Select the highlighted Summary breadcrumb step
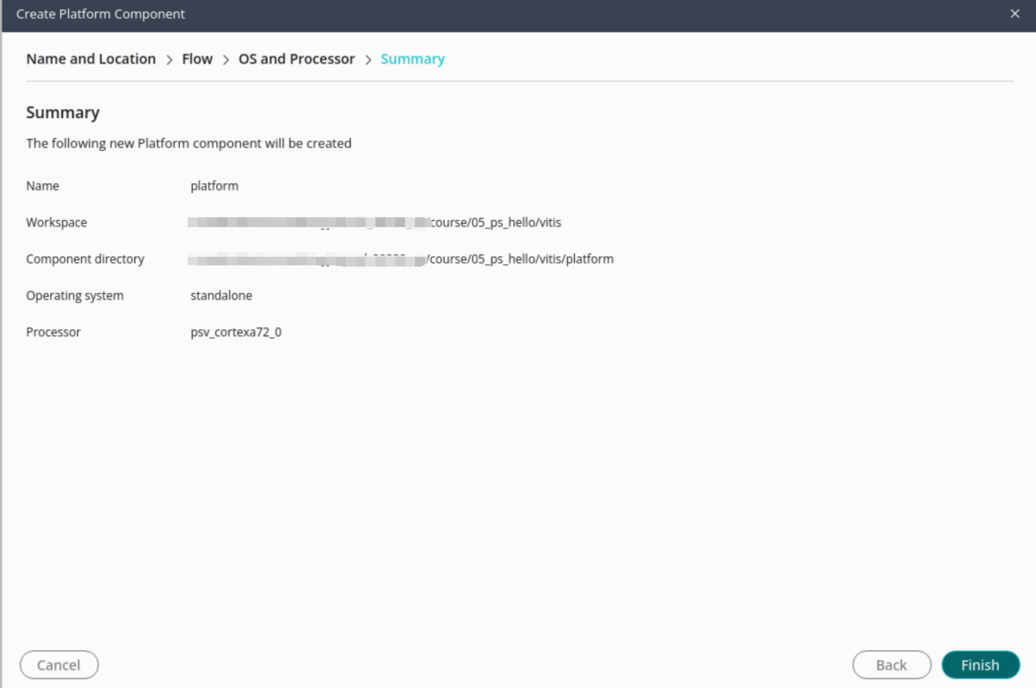1036x688 pixels. (412, 59)
